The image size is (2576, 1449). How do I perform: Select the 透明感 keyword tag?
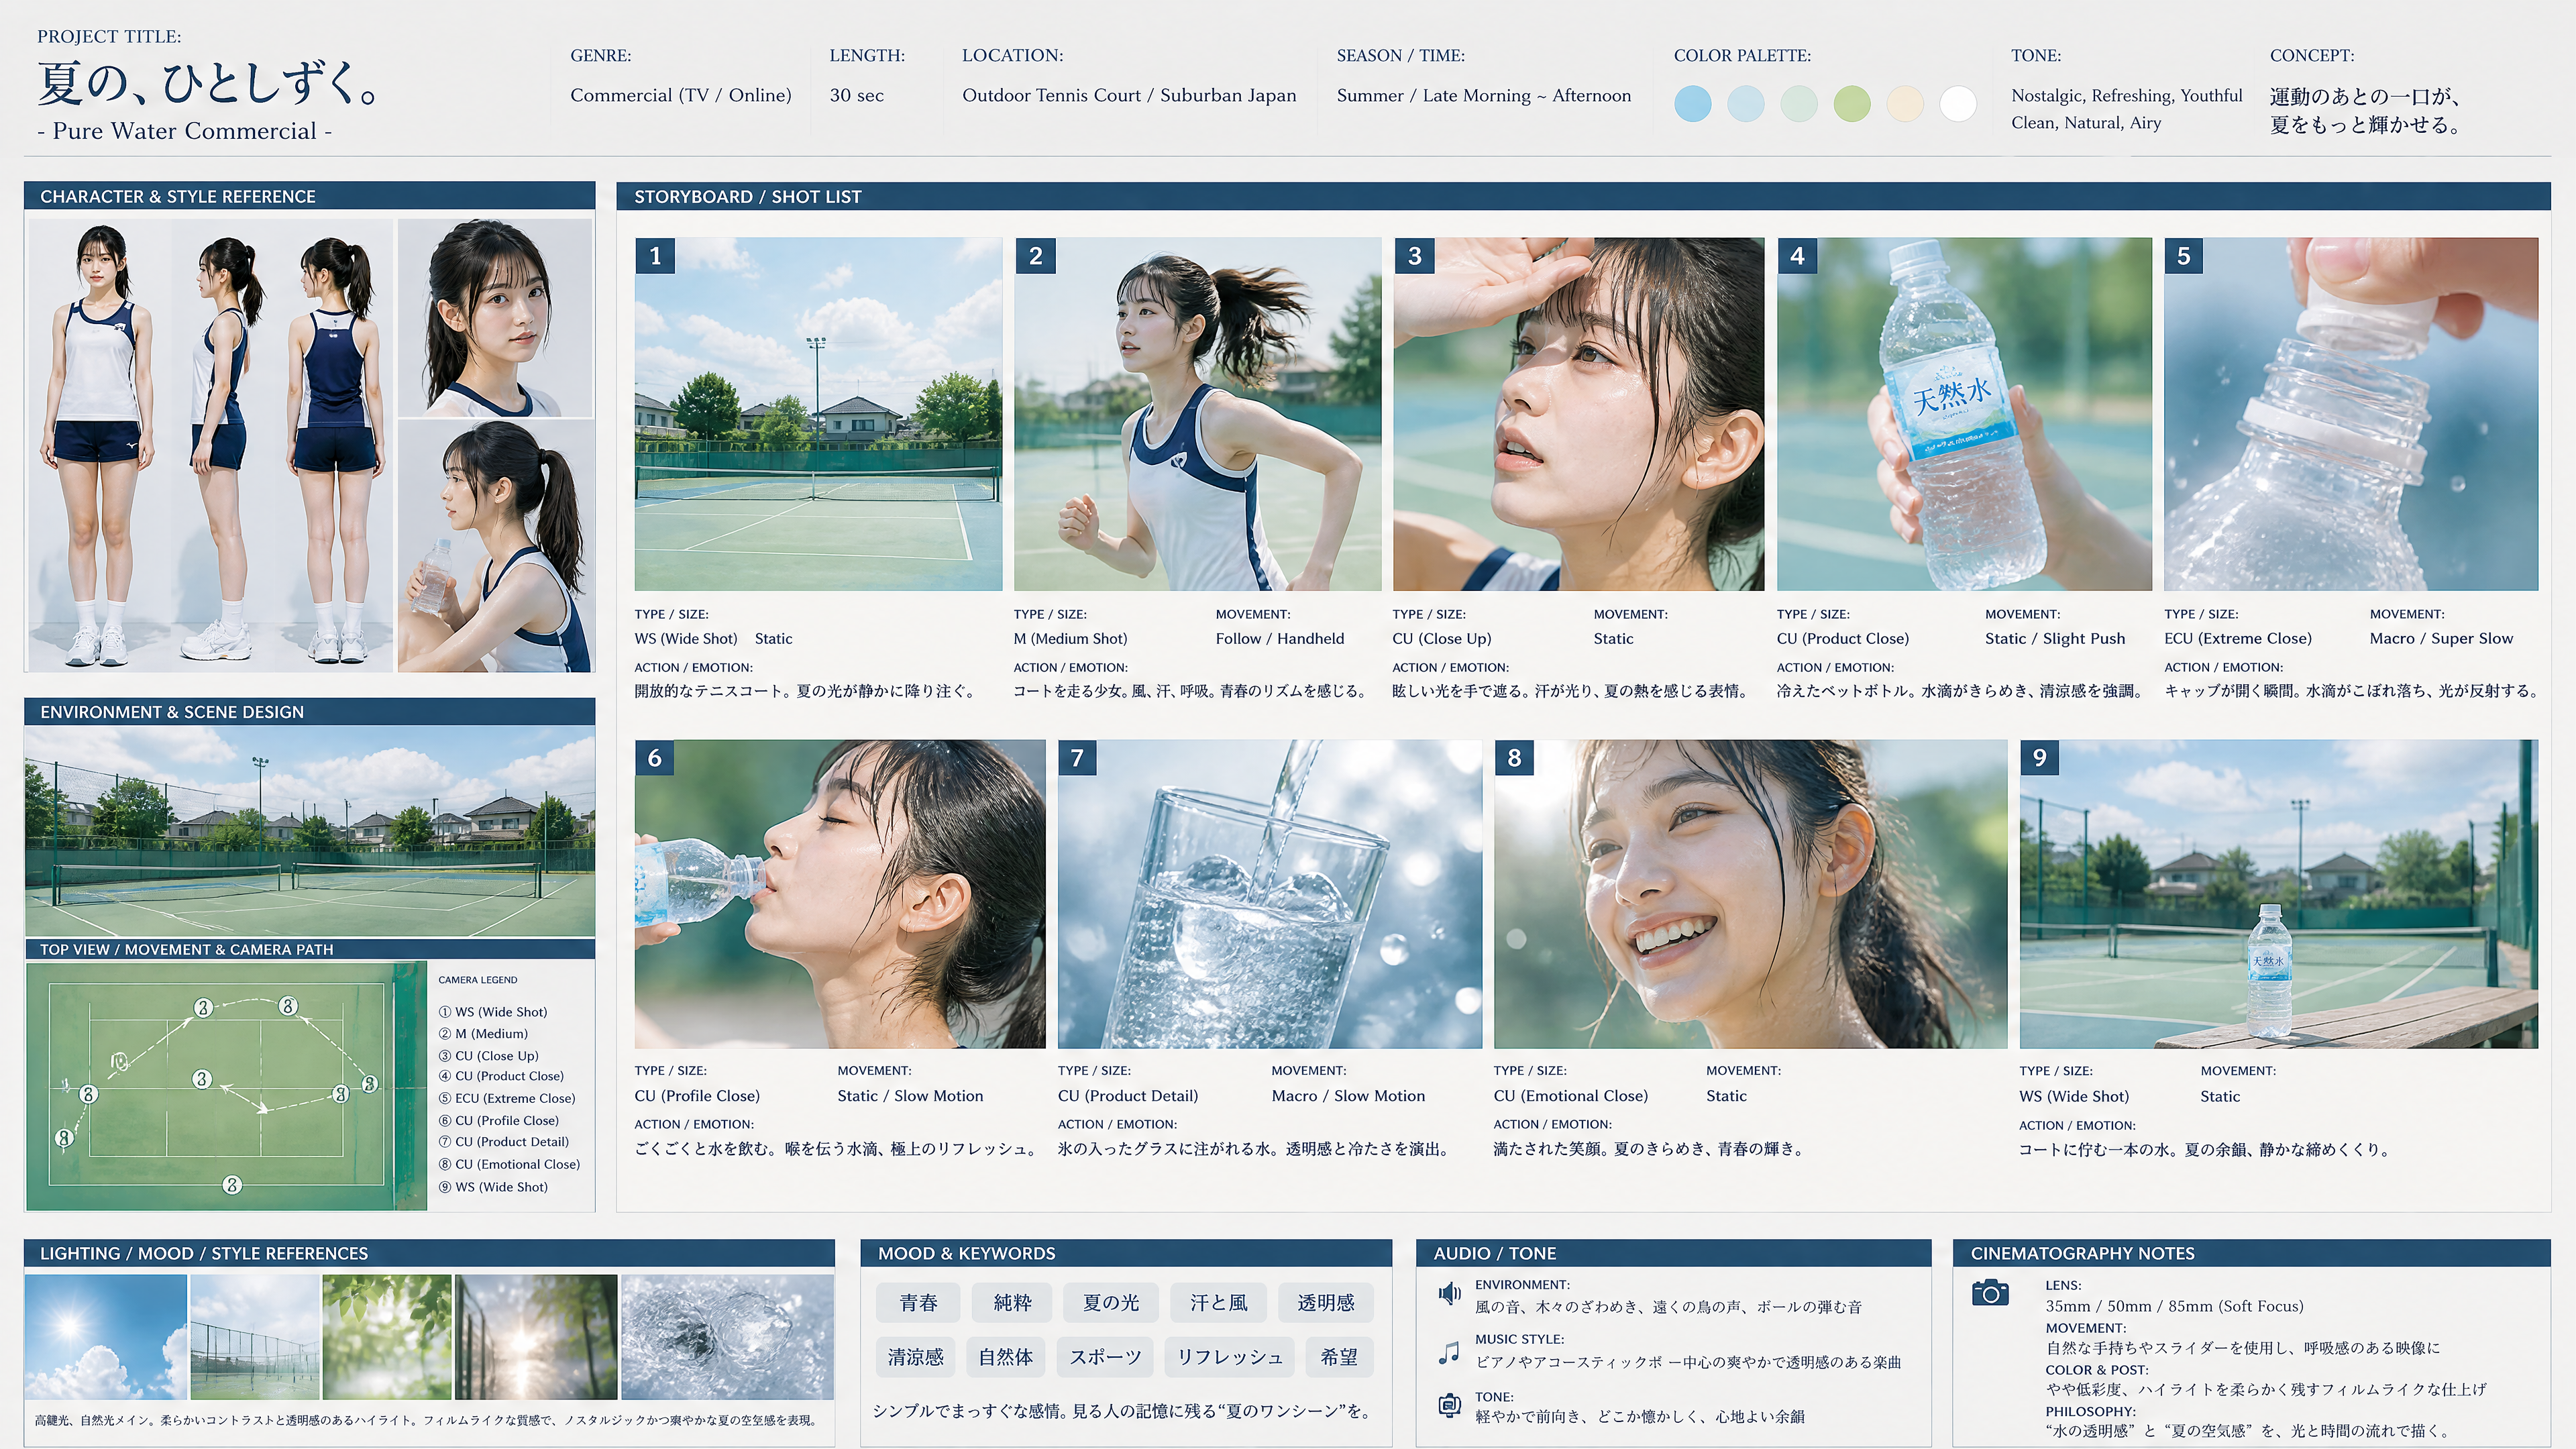pos(1326,1302)
